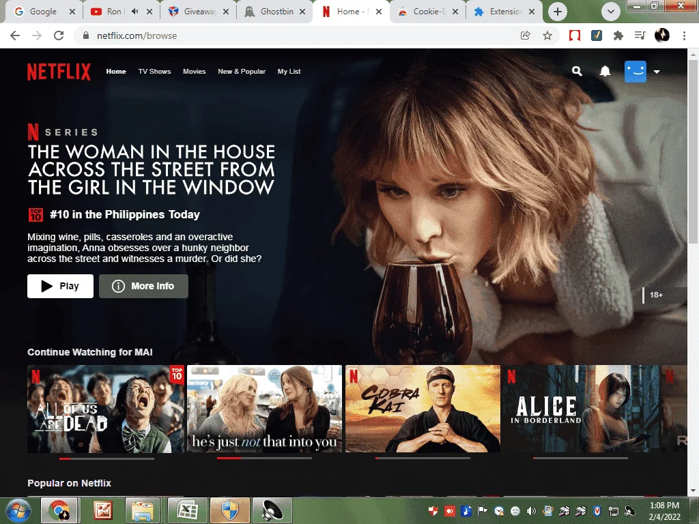Viewport: 699px width, 524px height.
Task: Reload the Netflix page
Action: pos(59,35)
